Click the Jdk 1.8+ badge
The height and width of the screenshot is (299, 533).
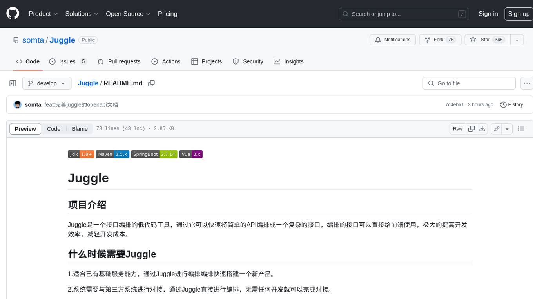pyautogui.click(x=81, y=154)
